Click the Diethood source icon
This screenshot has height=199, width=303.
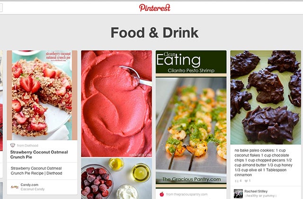tap(13, 145)
